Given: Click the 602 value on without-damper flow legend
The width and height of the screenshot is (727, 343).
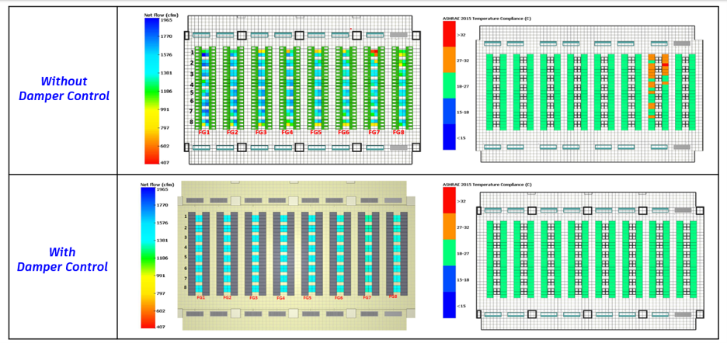Looking at the screenshot, I should click(x=165, y=146).
